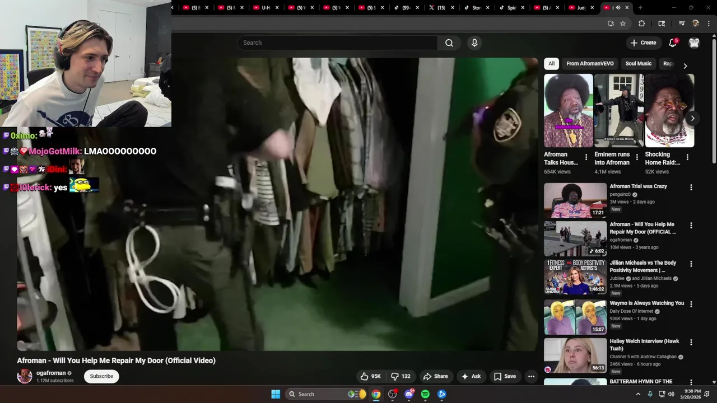This screenshot has width=717, height=403.
Task: Show hidden system tray icons
Action: point(637,394)
